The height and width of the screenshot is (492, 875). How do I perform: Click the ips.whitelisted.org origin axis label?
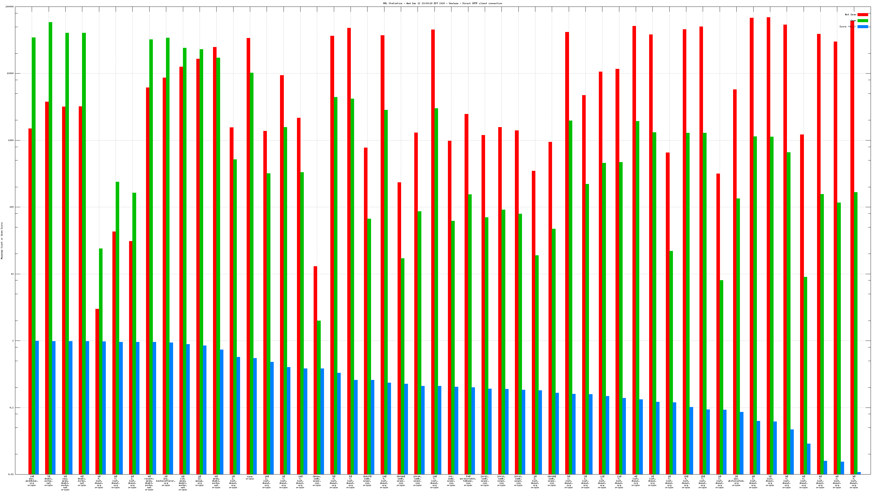[x=736, y=481]
